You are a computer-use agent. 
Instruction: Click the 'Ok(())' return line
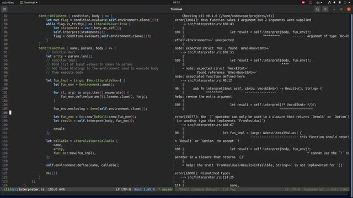tap(51, 173)
